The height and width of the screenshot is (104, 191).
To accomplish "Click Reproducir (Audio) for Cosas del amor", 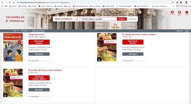I will (39, 42).
